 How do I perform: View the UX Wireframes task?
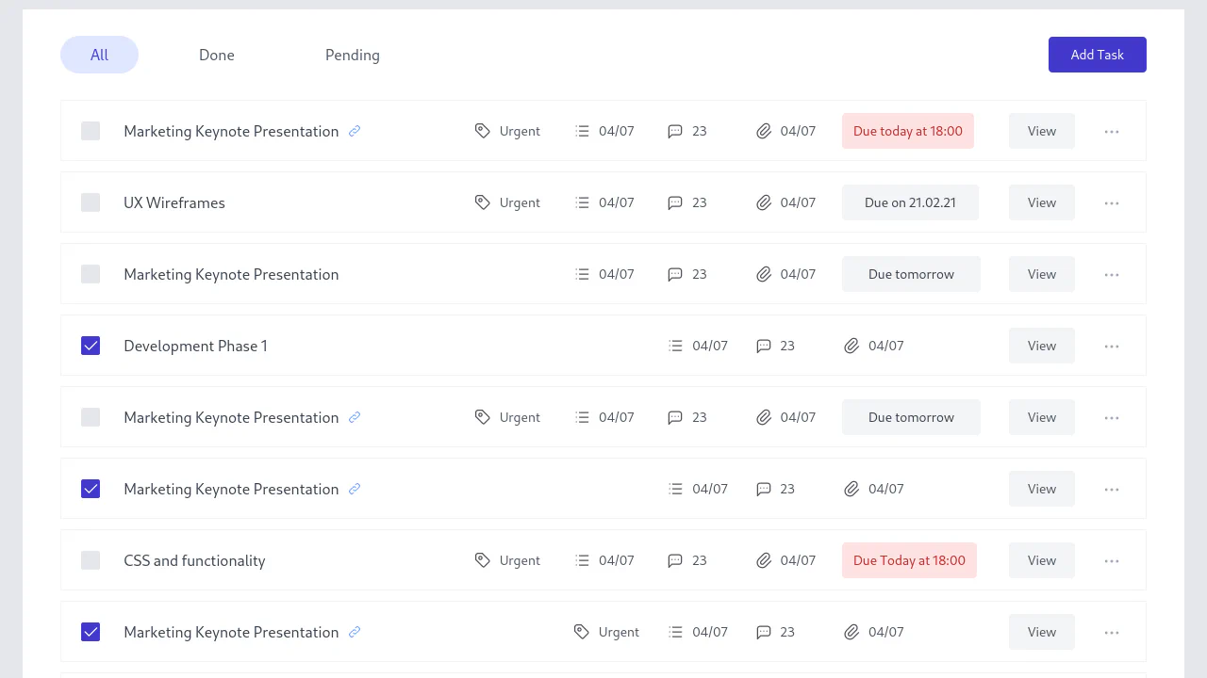click(x=1042, y=202)
